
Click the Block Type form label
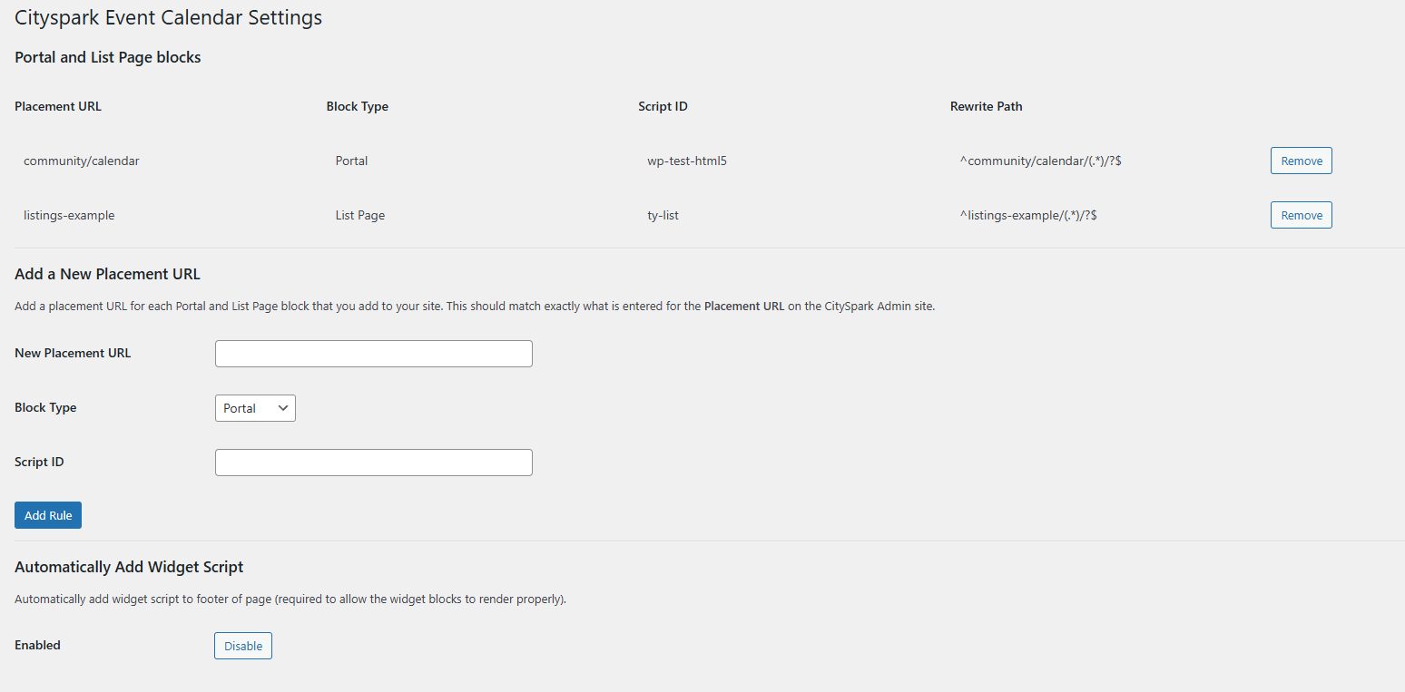coord(45,407)
